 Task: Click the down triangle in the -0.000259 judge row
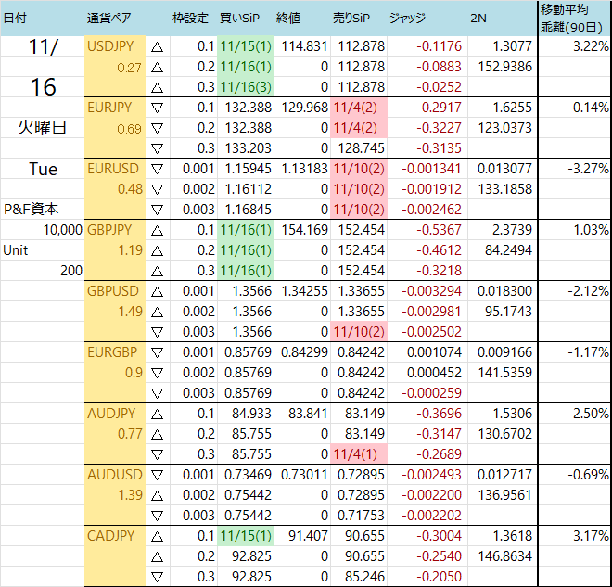click(157, 393)
